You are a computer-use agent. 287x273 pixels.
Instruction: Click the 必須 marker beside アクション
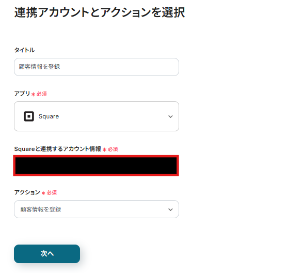point(52,193)
